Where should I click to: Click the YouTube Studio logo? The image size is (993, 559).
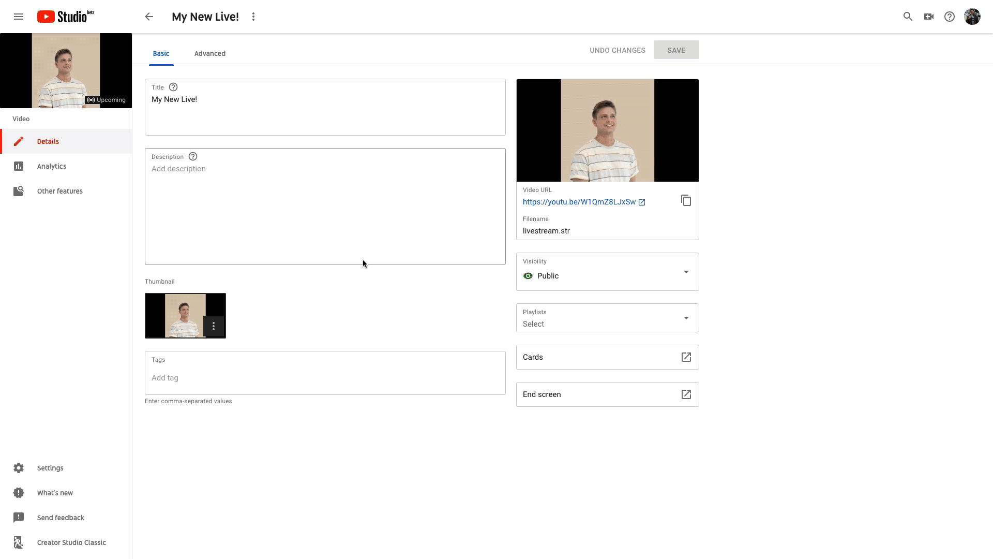coord(66,17)
